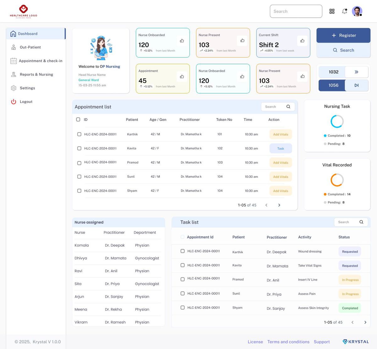The width and height of the screenshot is (377, 349).
Task: Click the Task button for Kavita
Action: coord(281,148)
